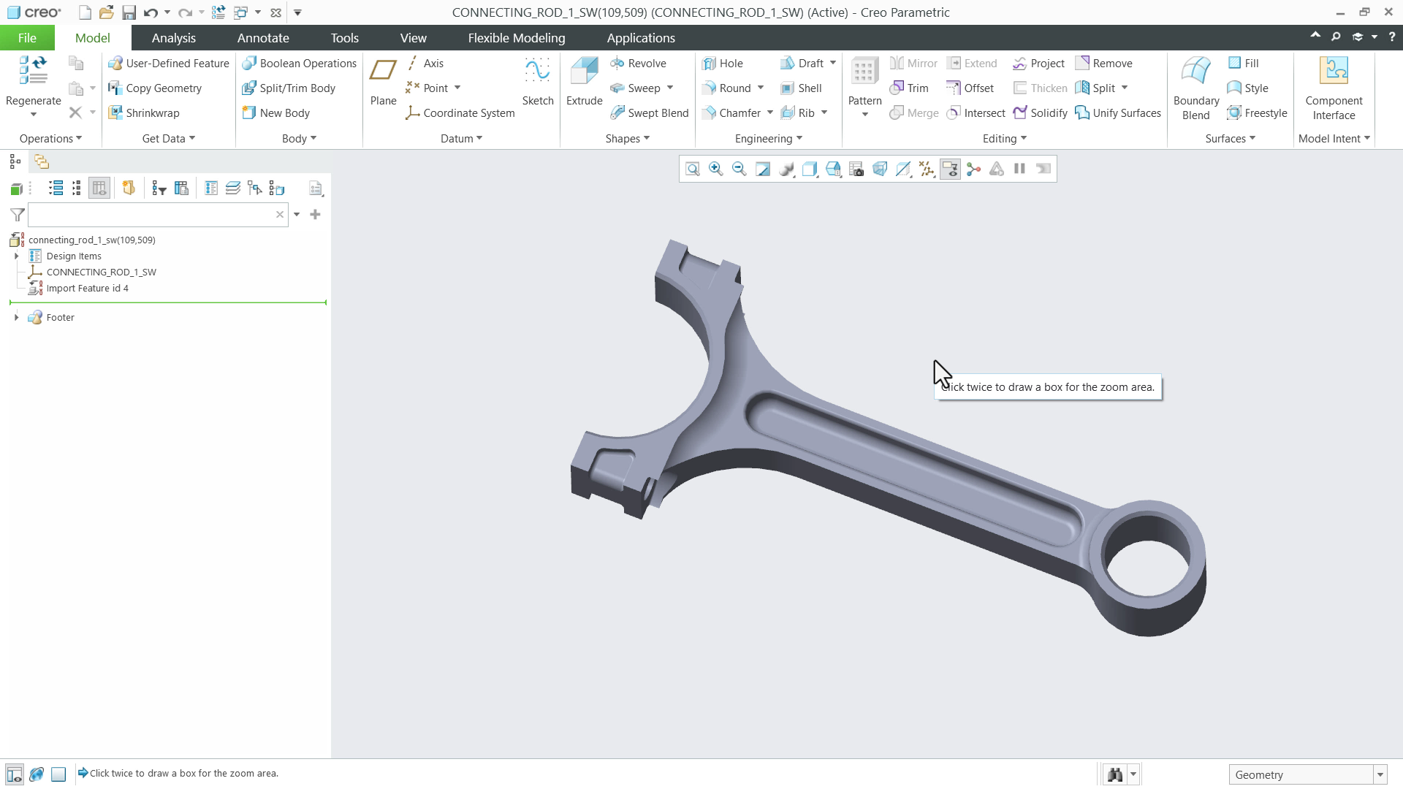The height and width of the screenshot is (789, 1403).
Task: Click the Copy Geometry button
Action: coord(155,88)
